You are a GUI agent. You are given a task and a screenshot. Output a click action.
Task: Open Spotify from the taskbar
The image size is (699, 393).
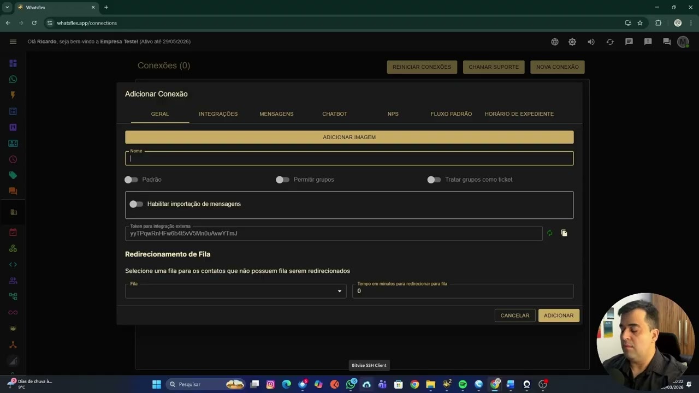coord(463,384)
